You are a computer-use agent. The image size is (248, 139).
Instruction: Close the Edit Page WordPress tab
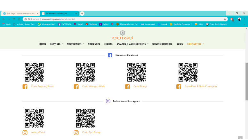coord(37,14)
